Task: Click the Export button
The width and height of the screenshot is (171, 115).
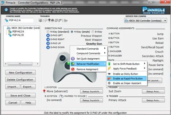Action: [28, 87]
